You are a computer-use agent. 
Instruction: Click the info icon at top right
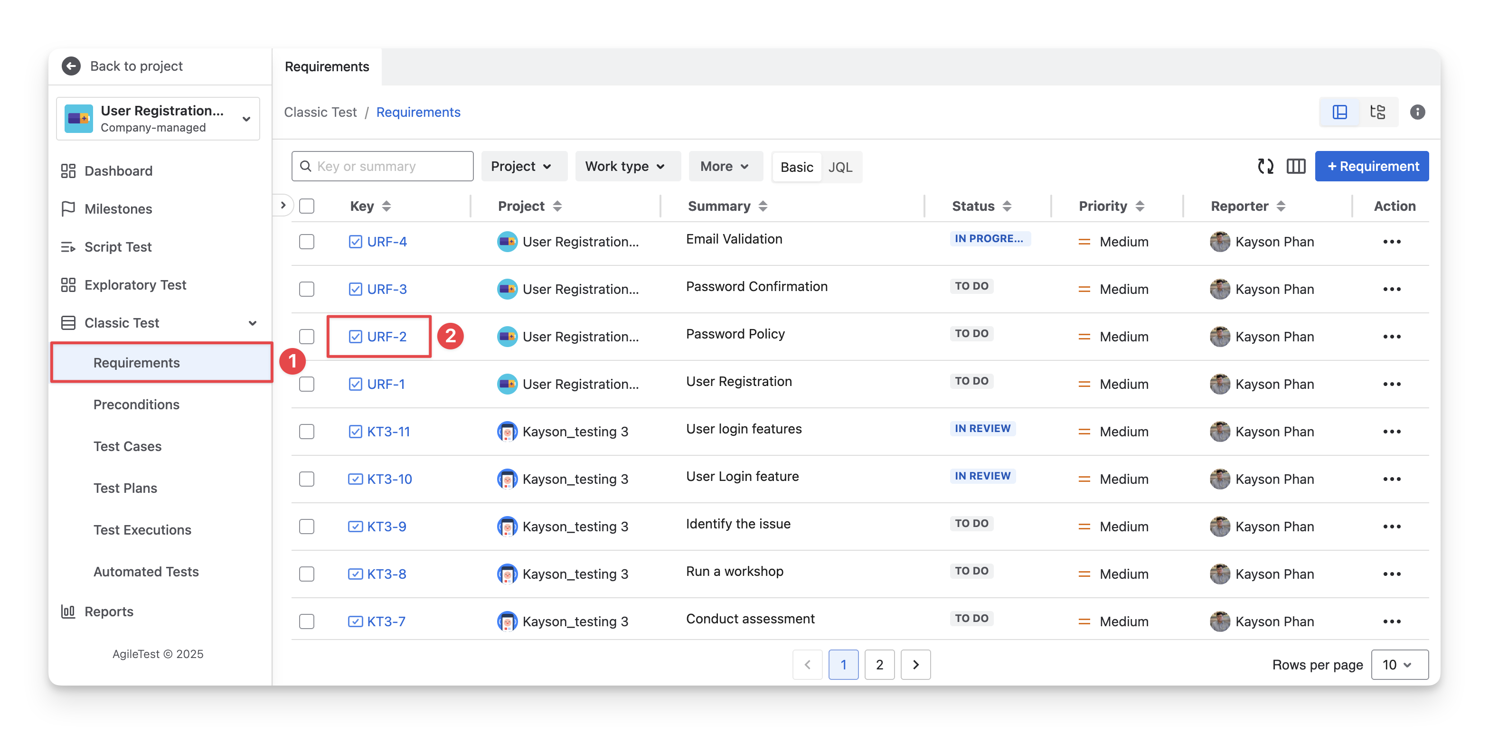[x=1417, y=112]
